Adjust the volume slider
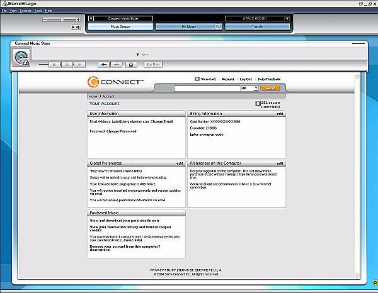The height and width of the screenshot is (293, 378). coord(62,19)
